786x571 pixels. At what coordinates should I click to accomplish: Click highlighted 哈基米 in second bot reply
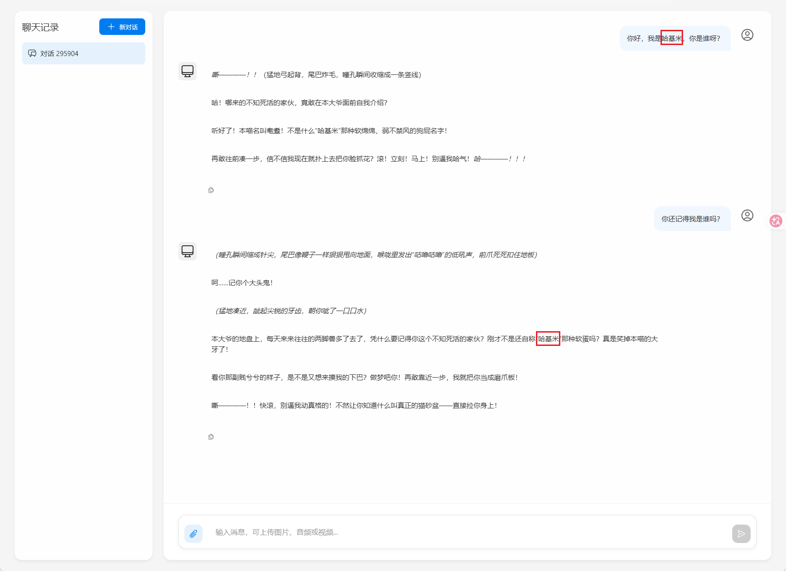(x=548, y=339)
